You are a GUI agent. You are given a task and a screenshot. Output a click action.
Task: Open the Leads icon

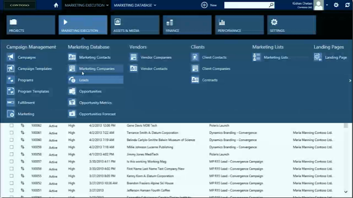tap(72, 80)
